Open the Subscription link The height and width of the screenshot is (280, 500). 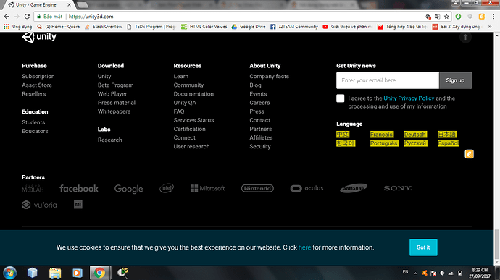(x=38, y=77)
